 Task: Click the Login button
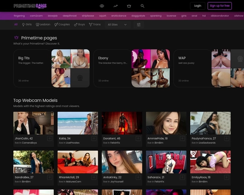pos(197,6)
